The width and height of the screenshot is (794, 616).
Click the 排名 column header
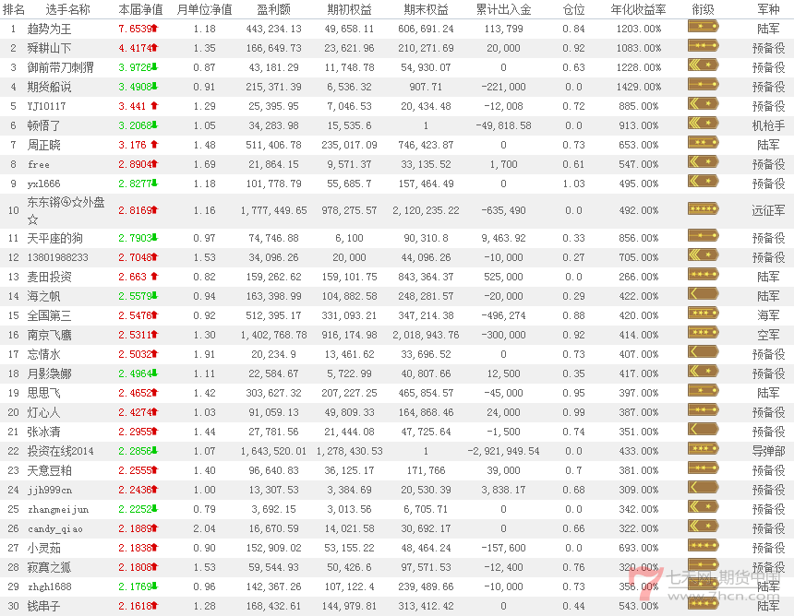(x=14, y=9)
